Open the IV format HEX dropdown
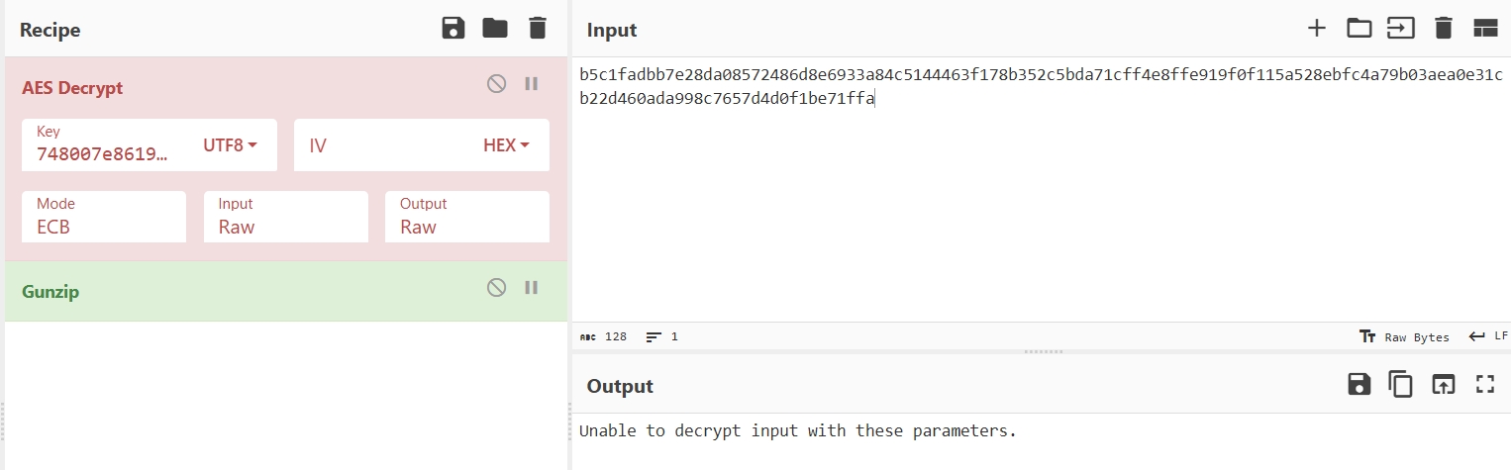1511x470 pixels. tap(506, 144)
